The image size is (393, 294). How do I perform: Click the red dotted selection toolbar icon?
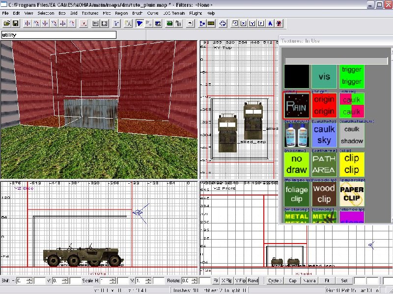click(84, 24)
